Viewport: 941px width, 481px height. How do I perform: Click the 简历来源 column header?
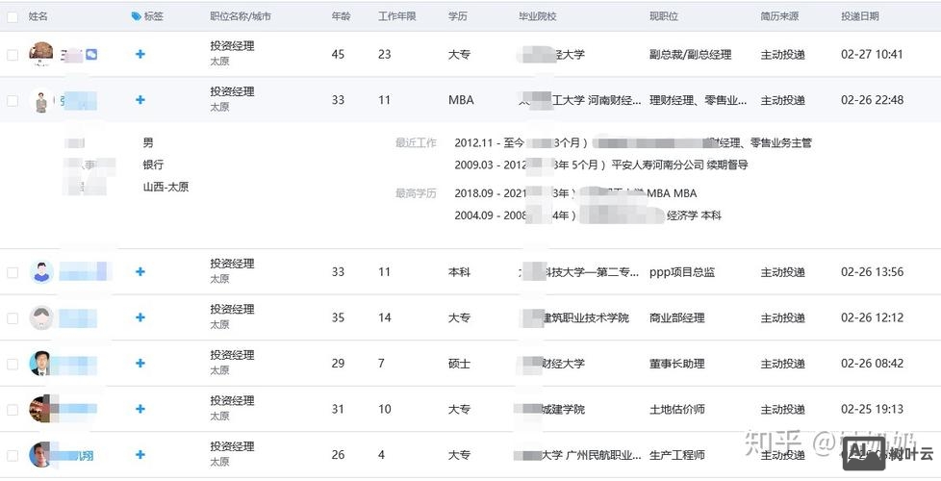(779, 16)
